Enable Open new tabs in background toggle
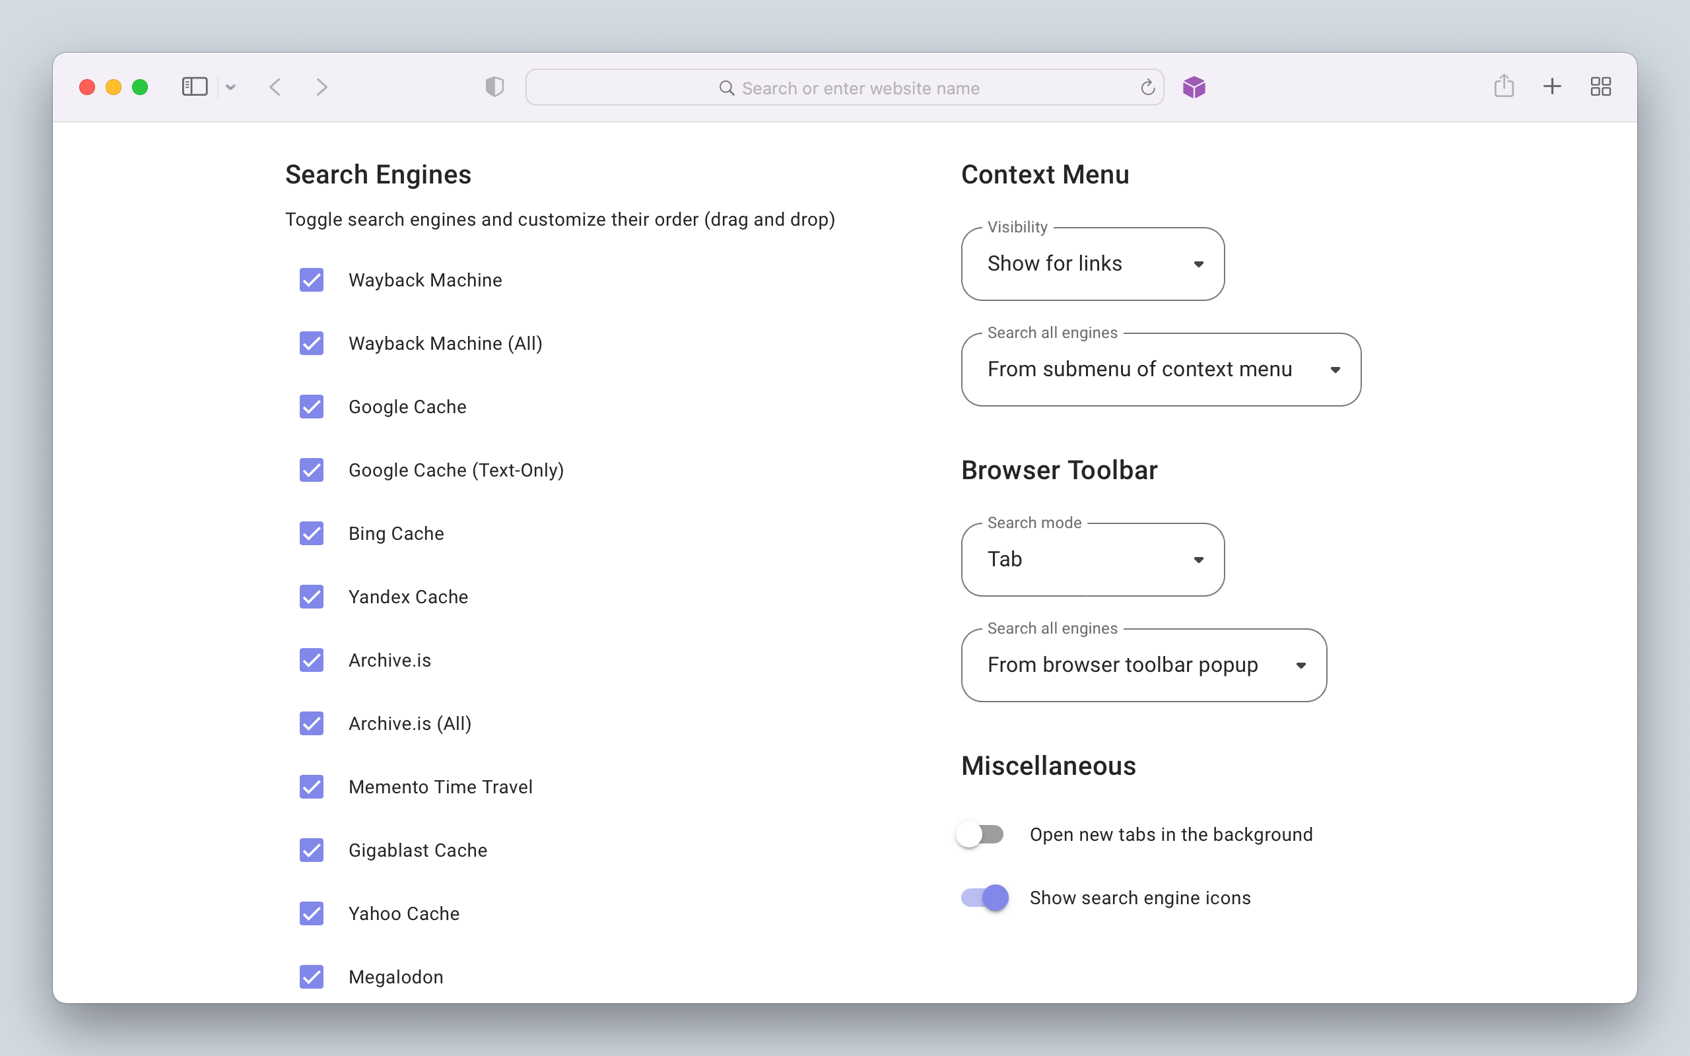 (981, 835)
